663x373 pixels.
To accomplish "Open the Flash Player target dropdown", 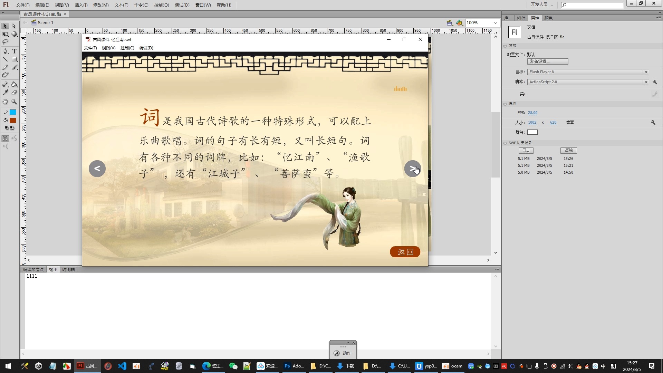I will [x=645, y=72].
